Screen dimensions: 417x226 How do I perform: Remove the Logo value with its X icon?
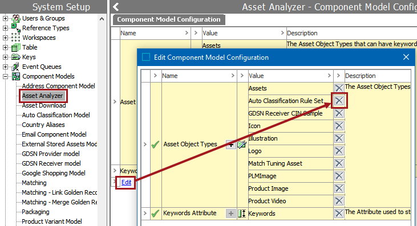tap(339, 151)
